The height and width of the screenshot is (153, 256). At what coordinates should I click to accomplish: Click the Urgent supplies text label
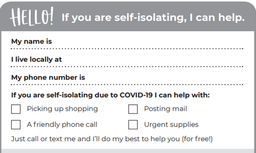click(171, 125)
